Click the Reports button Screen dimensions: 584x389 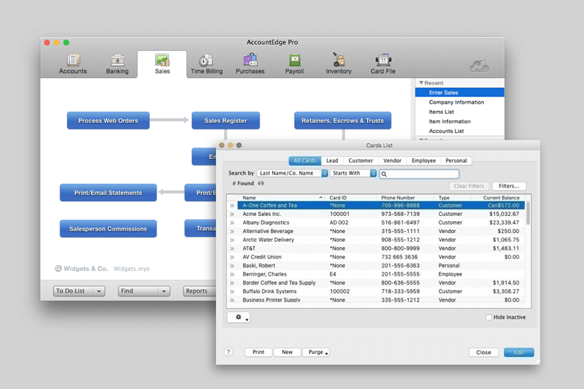(x=200, y=291)
